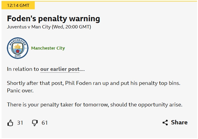This screenshot has width=198, height=139.
Task: Click the thumbs down icon
Action: (x=35, y=123)
